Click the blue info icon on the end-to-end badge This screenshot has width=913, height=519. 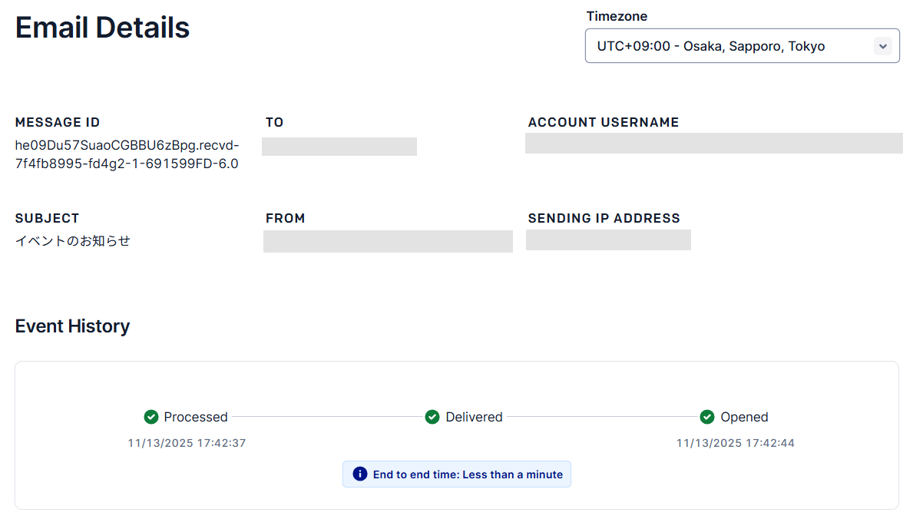click(x=359, y=474)
